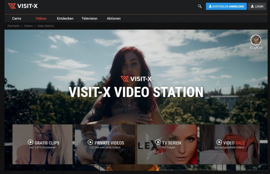Select the Television navigation item
The height and width of the screenshot is (174, 270).
[x=89, y=18]
